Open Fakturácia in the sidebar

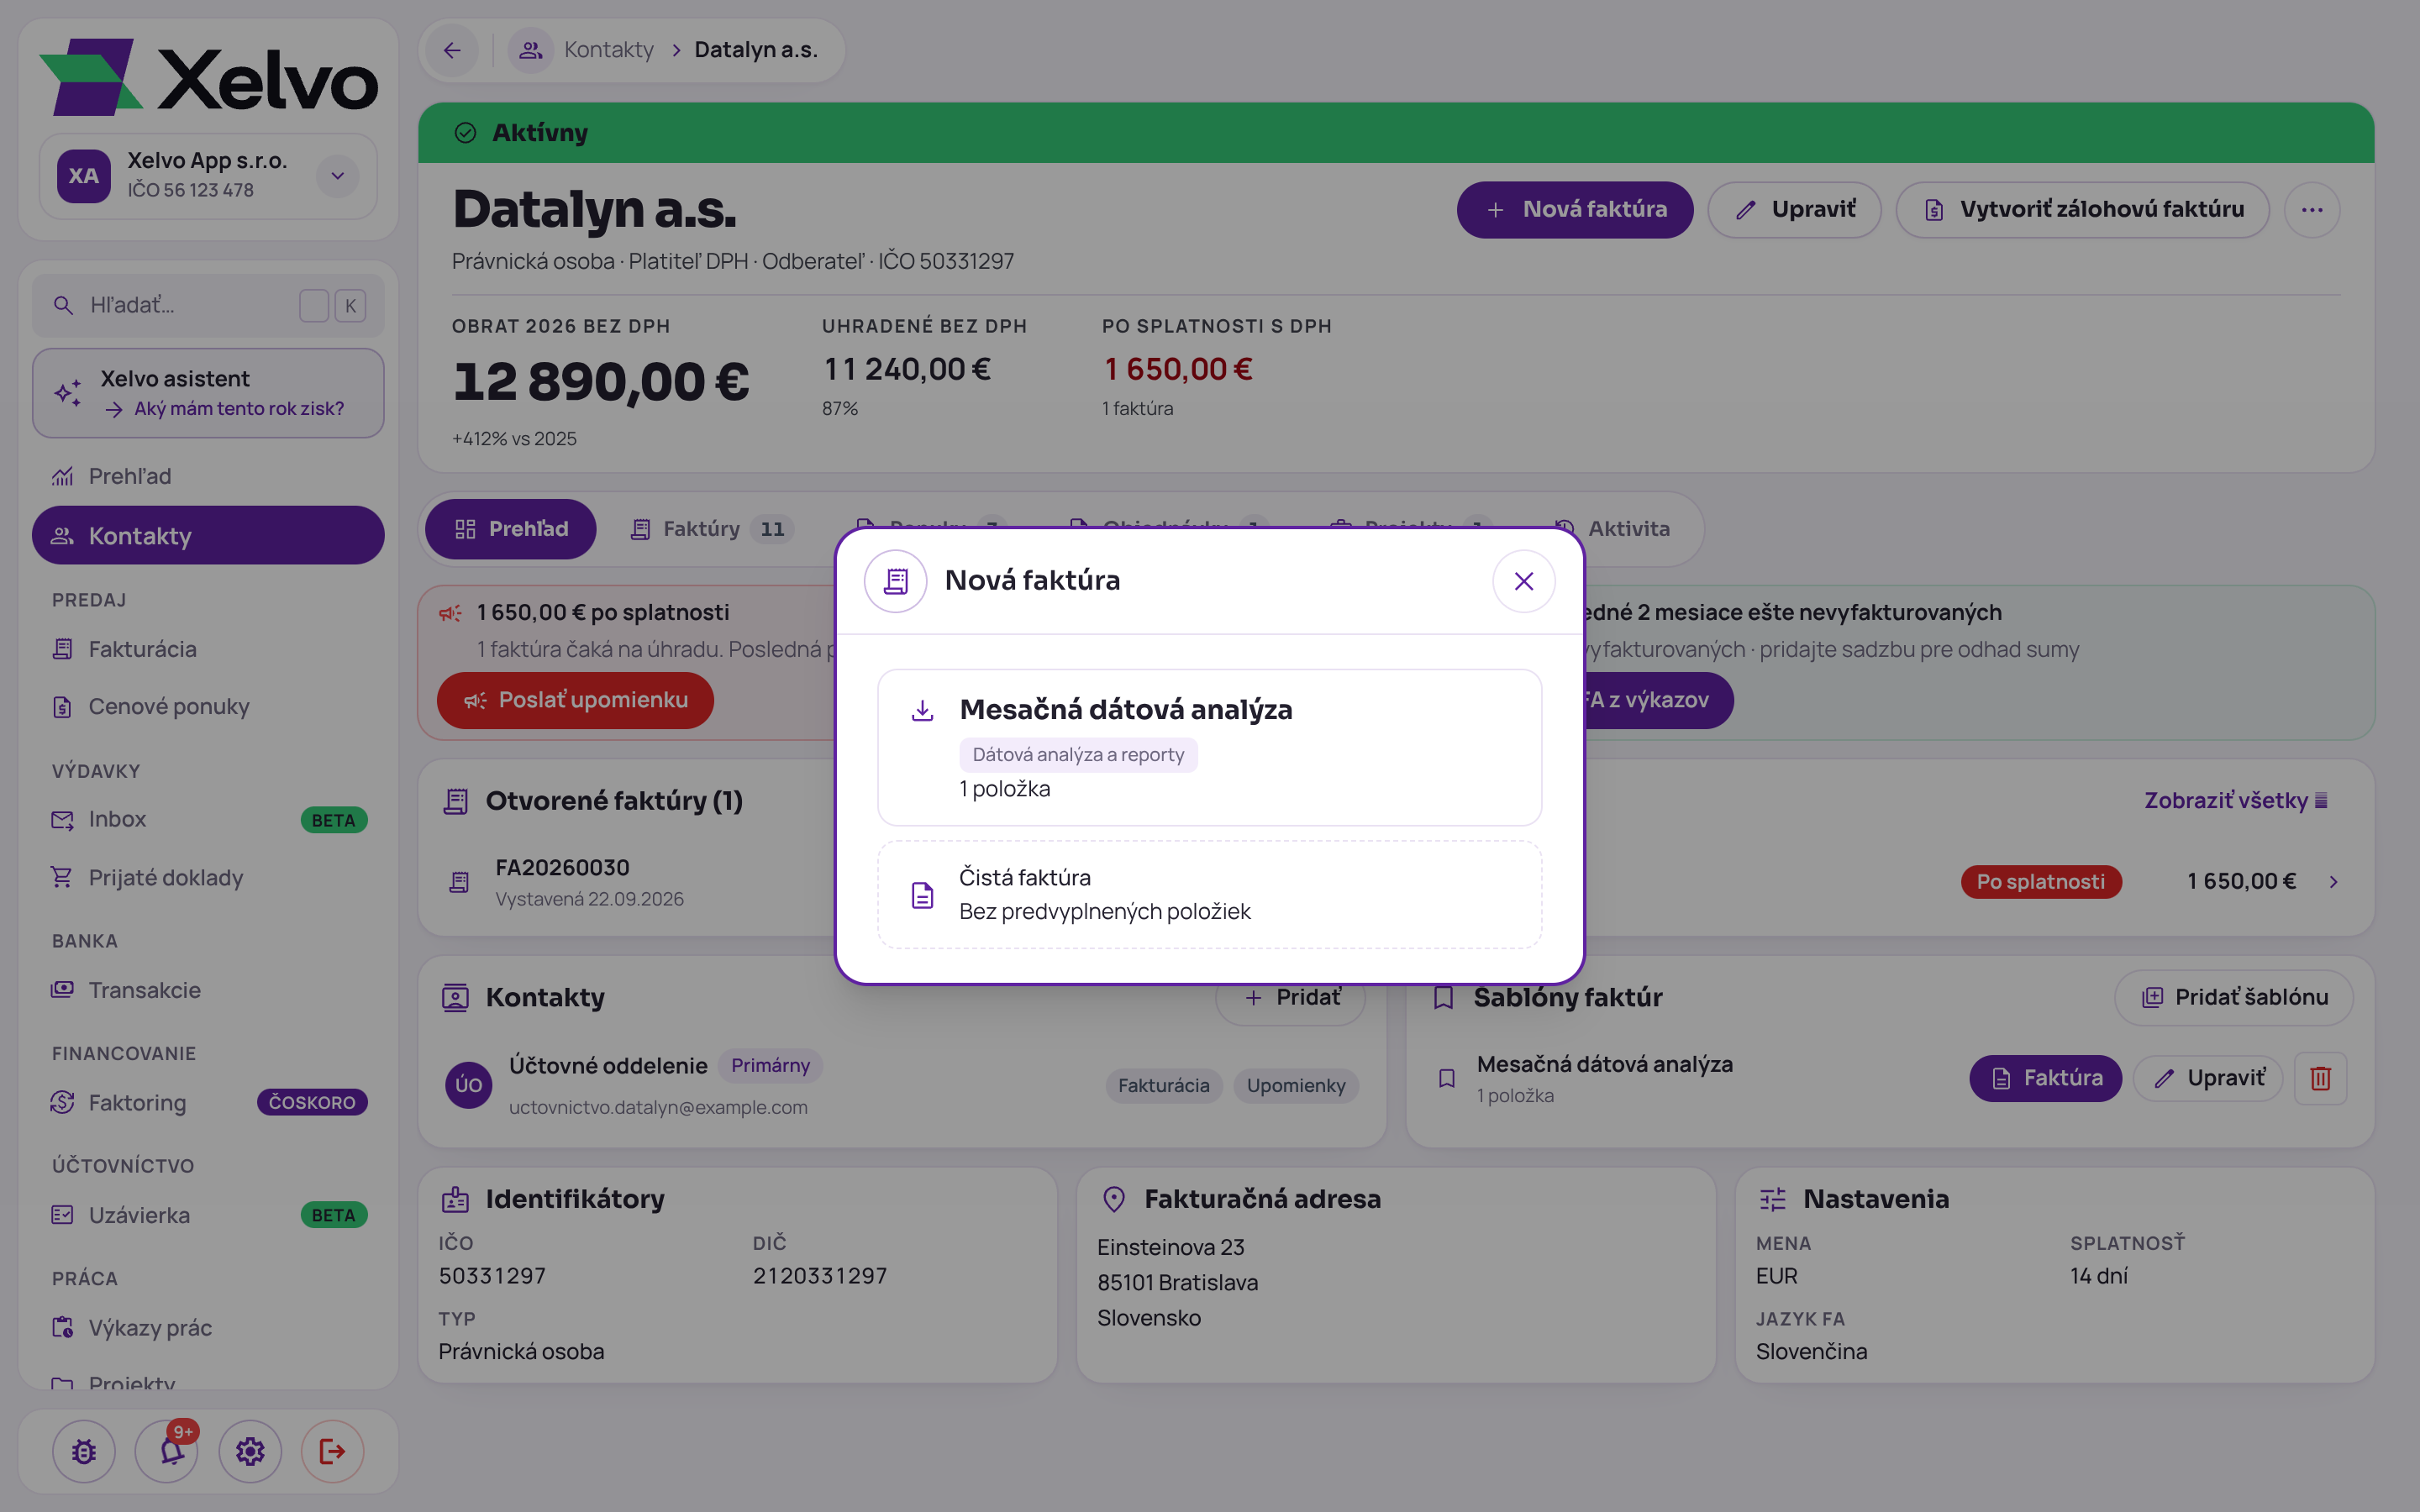click(208, 649)
